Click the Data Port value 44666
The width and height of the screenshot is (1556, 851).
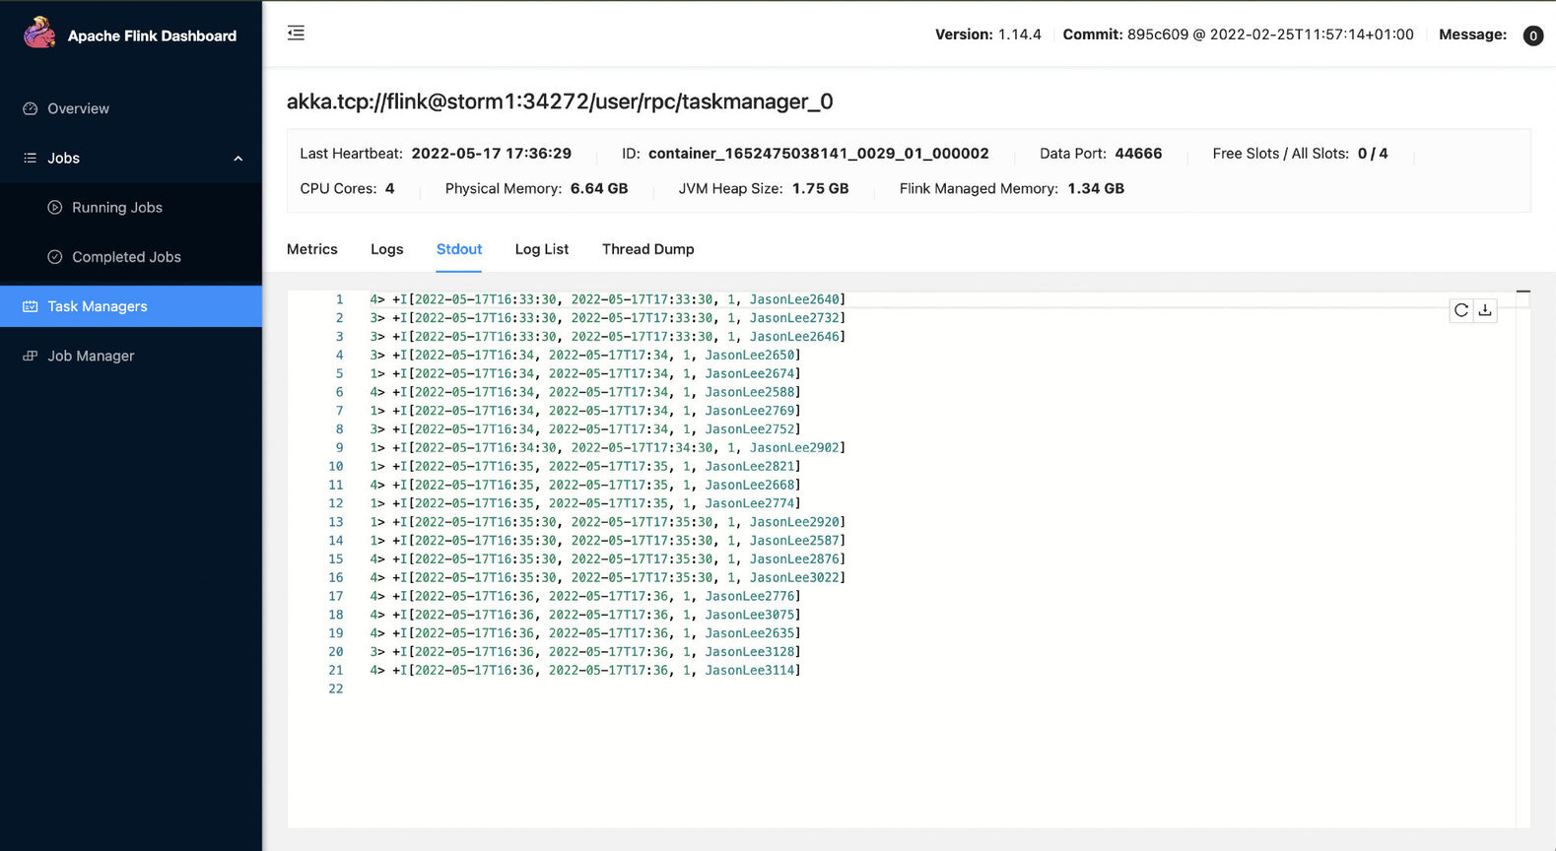pyautogui.click(x=1138, y=154)
